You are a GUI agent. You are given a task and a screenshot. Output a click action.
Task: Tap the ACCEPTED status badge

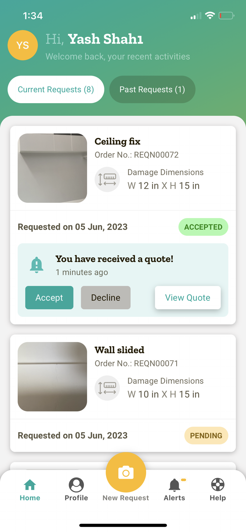pyautogui.click(x=203, y=227)
